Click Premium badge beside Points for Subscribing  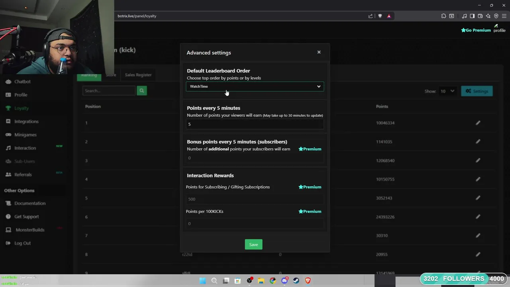(x=310, y=187)
